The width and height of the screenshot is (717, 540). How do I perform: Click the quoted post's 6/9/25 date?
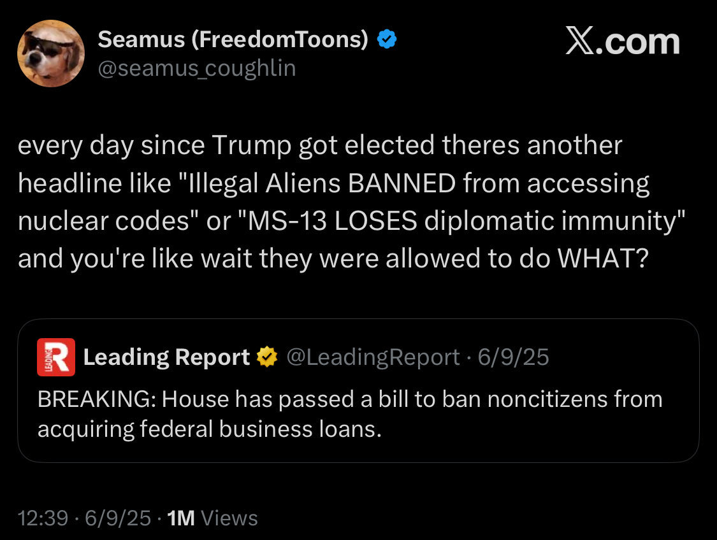point(513,357)
